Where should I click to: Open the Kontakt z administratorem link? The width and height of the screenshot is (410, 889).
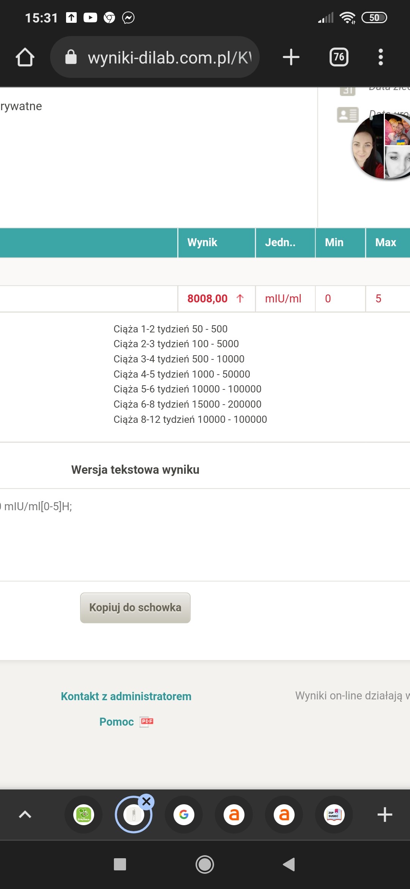(x=126, y=696)
